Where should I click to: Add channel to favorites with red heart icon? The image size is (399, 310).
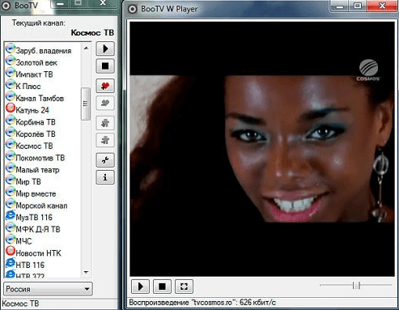click(x=105, y=86)
